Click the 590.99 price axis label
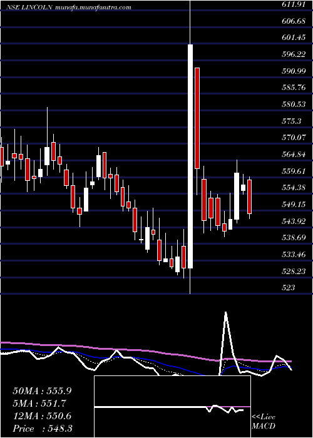313x438 pixels. click(x=294, y=71)
